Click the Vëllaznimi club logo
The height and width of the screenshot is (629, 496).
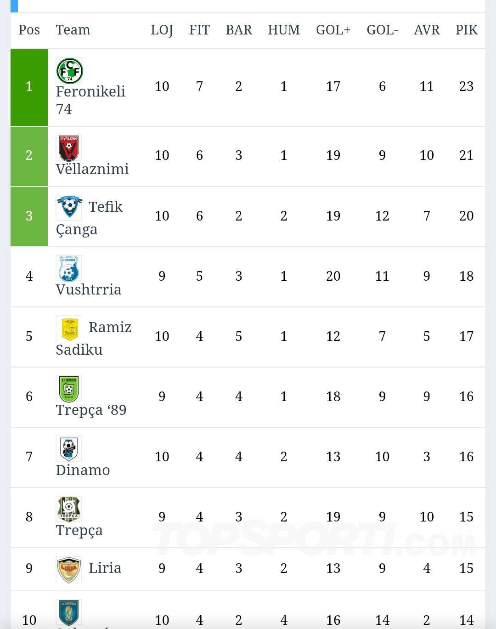pos(69,148)
